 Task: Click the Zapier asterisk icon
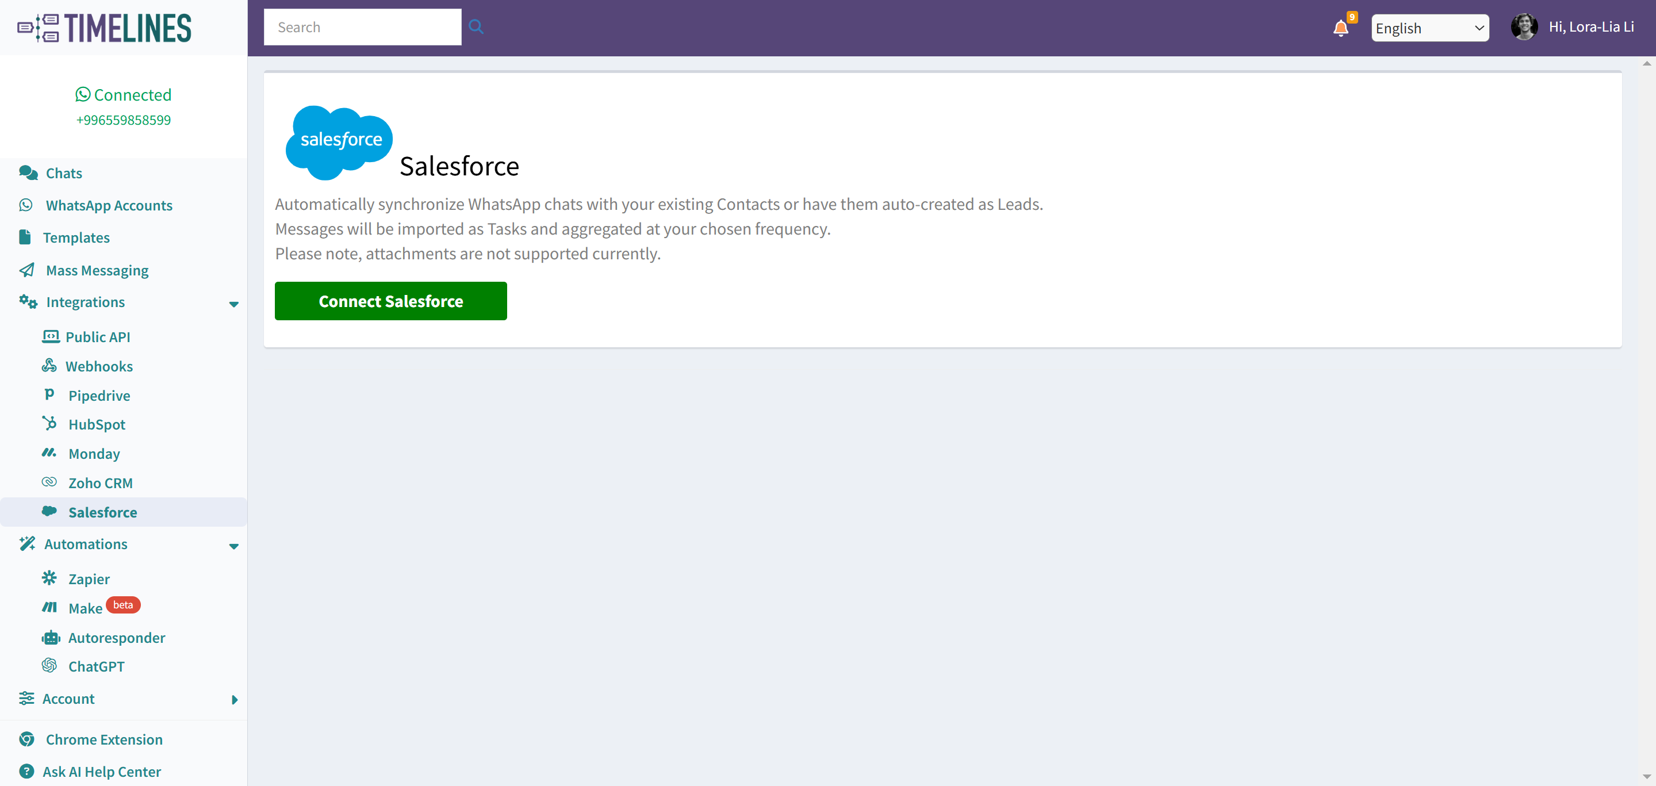tap(49, 578)
